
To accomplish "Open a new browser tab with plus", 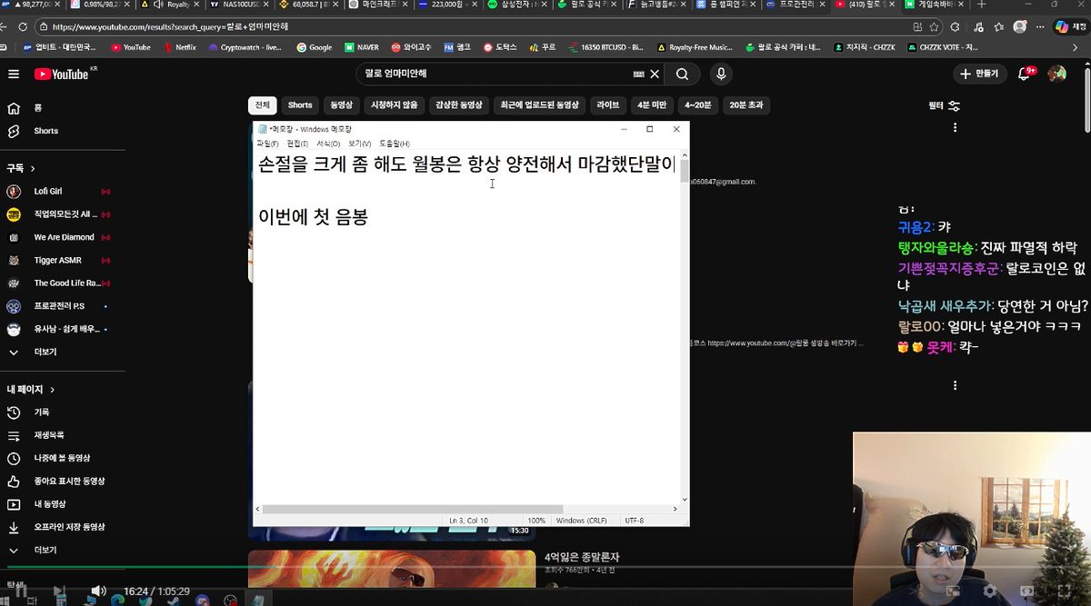I will pyautogui.click(x=980, y=5).
